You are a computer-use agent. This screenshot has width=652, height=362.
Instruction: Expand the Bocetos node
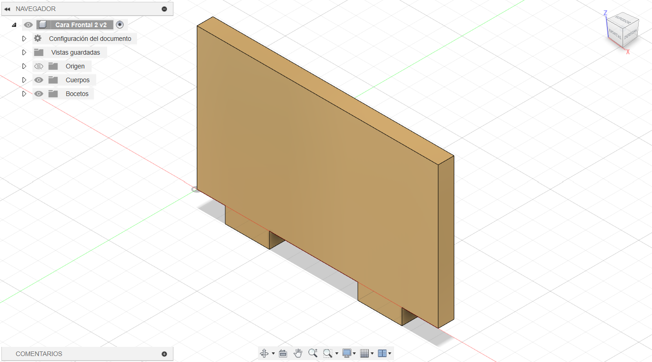[x=24, y=94]
